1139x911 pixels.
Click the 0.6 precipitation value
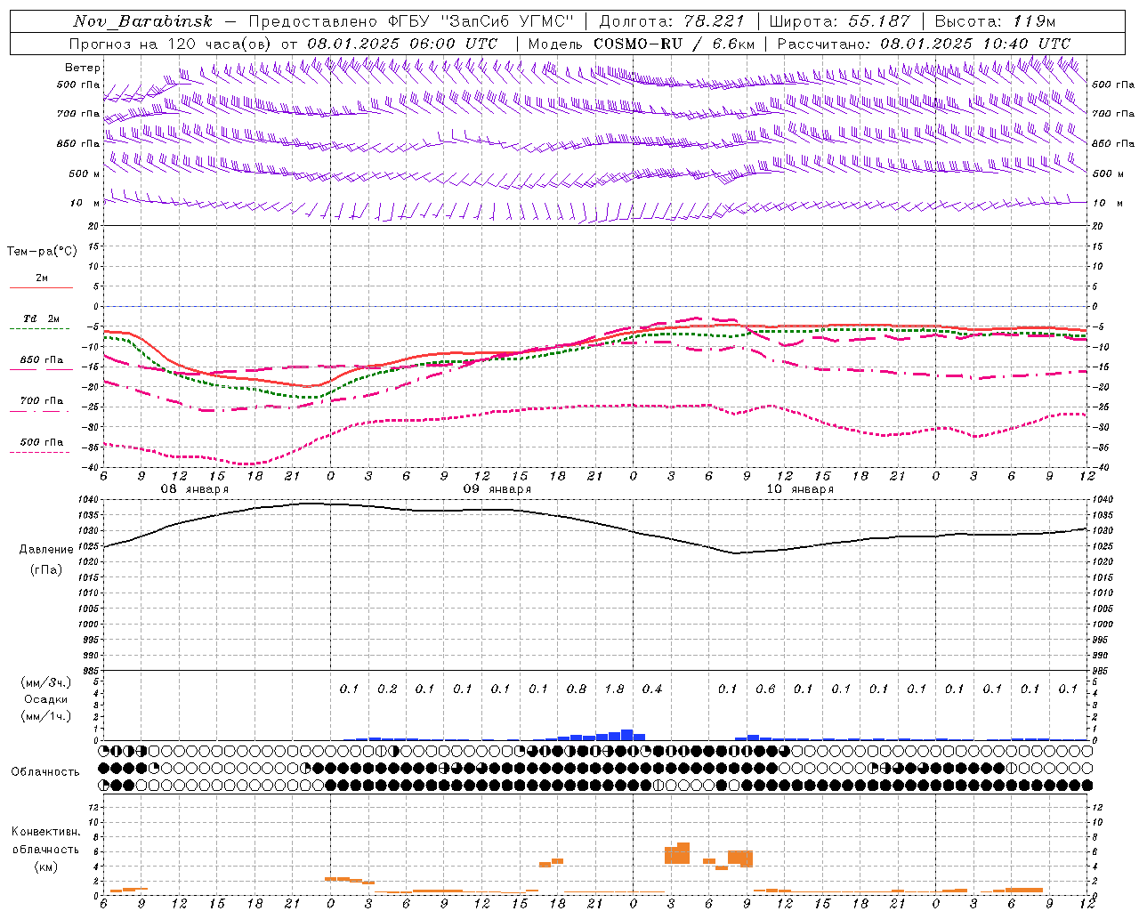coord(765,689)
